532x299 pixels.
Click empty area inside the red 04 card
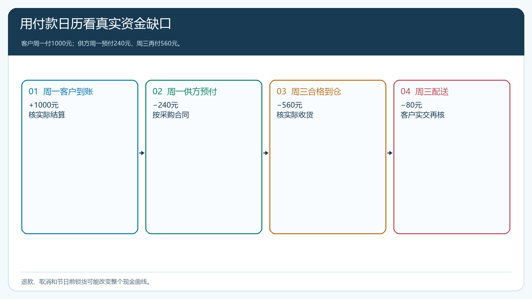(452, 176)
